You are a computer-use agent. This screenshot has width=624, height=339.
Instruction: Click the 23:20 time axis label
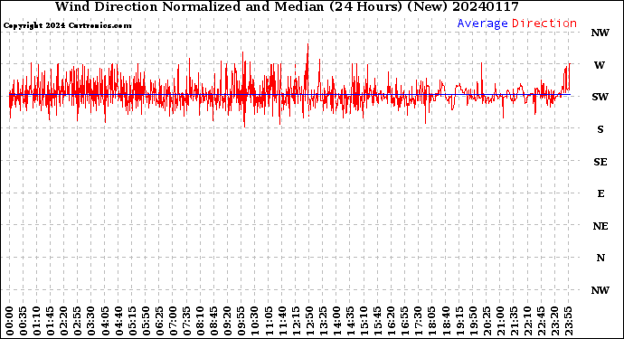click(x=554, y=321)
